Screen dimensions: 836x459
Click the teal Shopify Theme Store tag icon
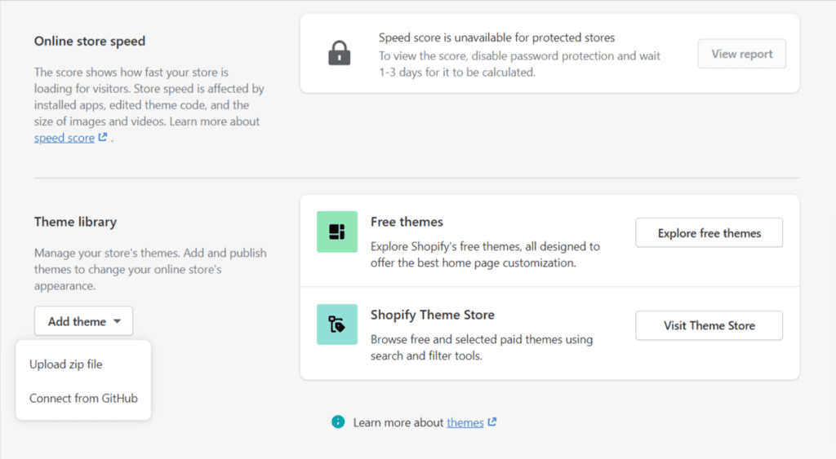pos(337,324)
